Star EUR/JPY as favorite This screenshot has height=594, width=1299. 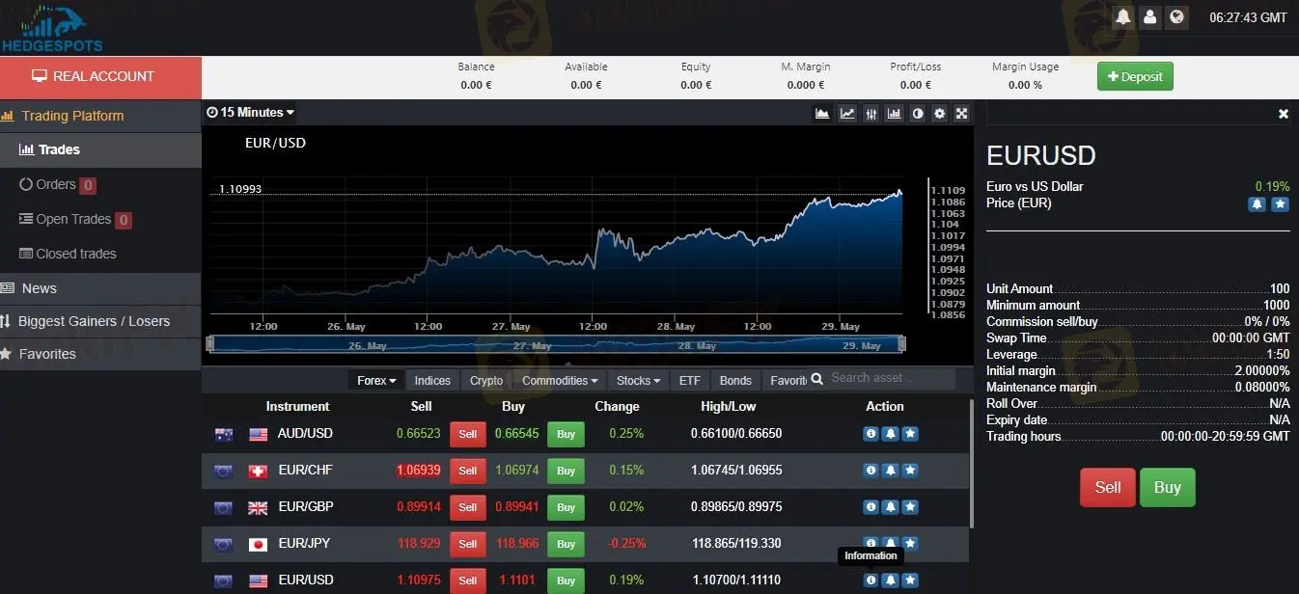pyautogui.click(x=910, y=543)
